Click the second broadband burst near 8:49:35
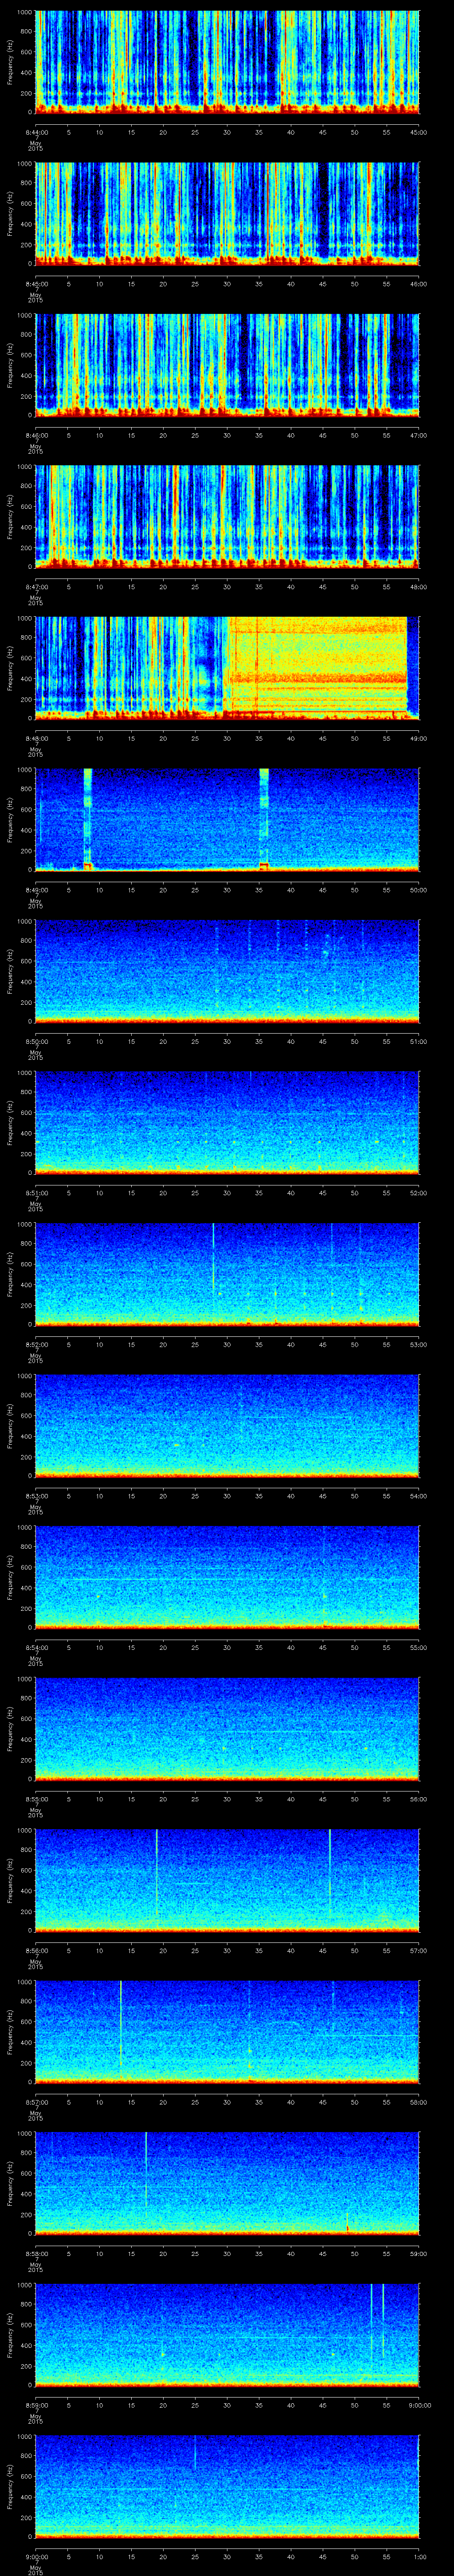The height and width of the screenshot is (2576, 454). pyautogui.click(x=263, y=819)
